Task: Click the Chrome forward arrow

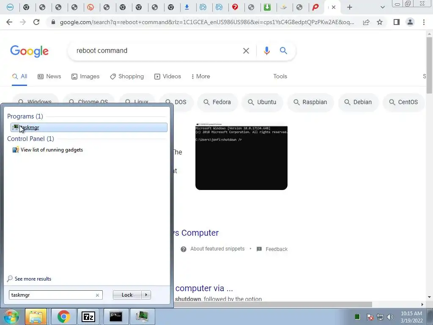Action: (x=23, y=22)
